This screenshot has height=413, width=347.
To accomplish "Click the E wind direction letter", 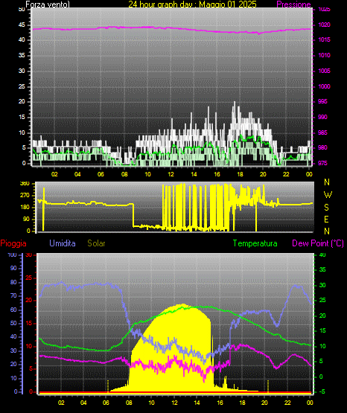I will pos(326,219).
